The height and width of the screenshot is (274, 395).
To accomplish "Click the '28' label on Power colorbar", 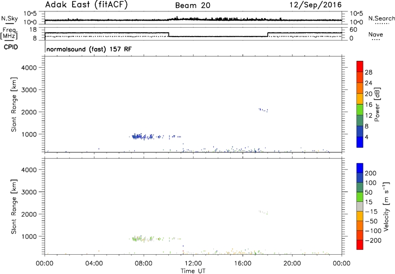I will (x=368, y=72).
